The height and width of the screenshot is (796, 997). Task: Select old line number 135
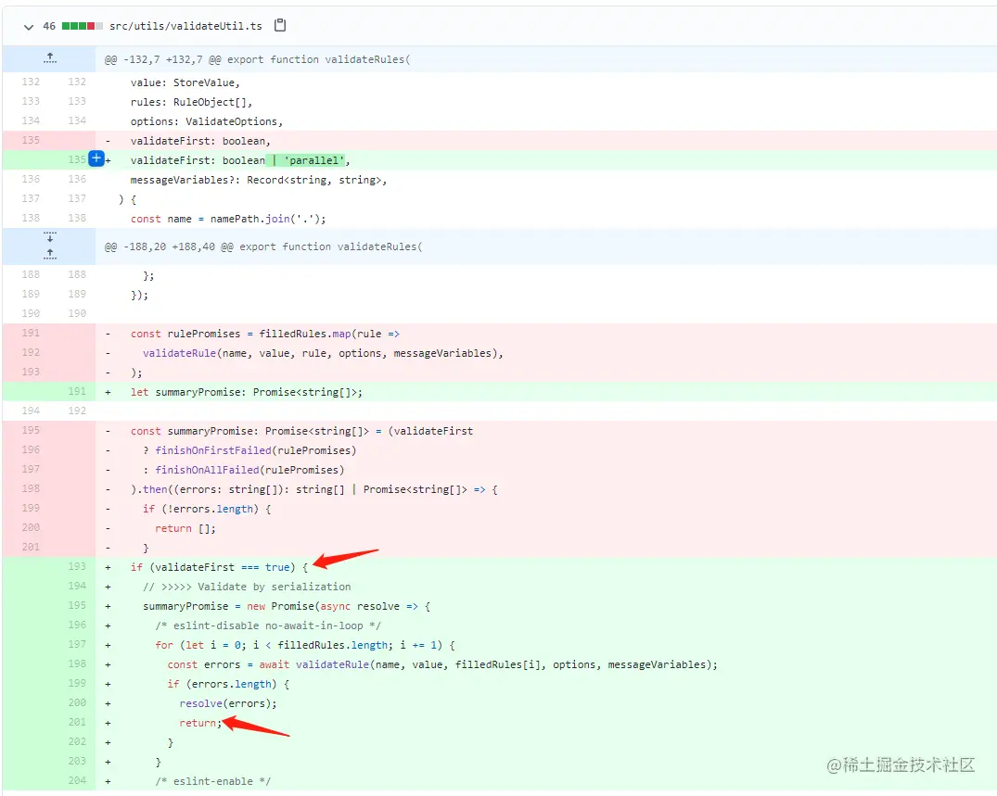coord(31,140)
